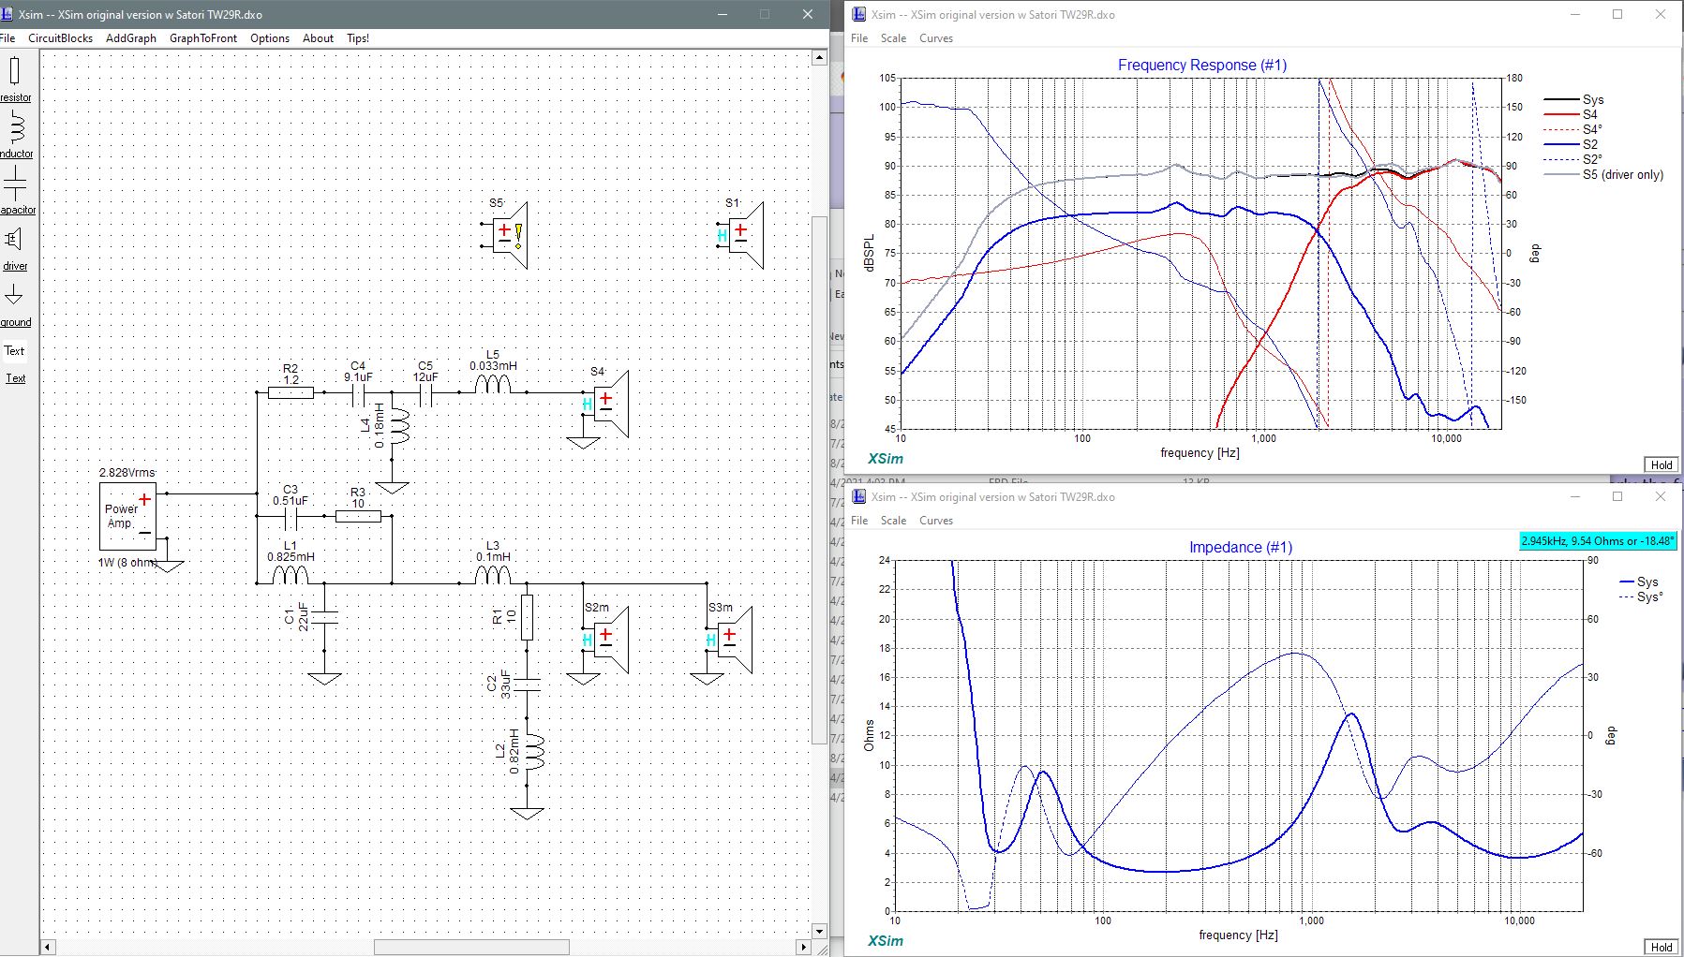The height and width of the screenshot is (957, 1684).
Task: Click the S2m driver symbol
Action: (x=605, y=640)
